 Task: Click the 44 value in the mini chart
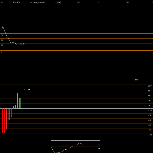(99, 145)
